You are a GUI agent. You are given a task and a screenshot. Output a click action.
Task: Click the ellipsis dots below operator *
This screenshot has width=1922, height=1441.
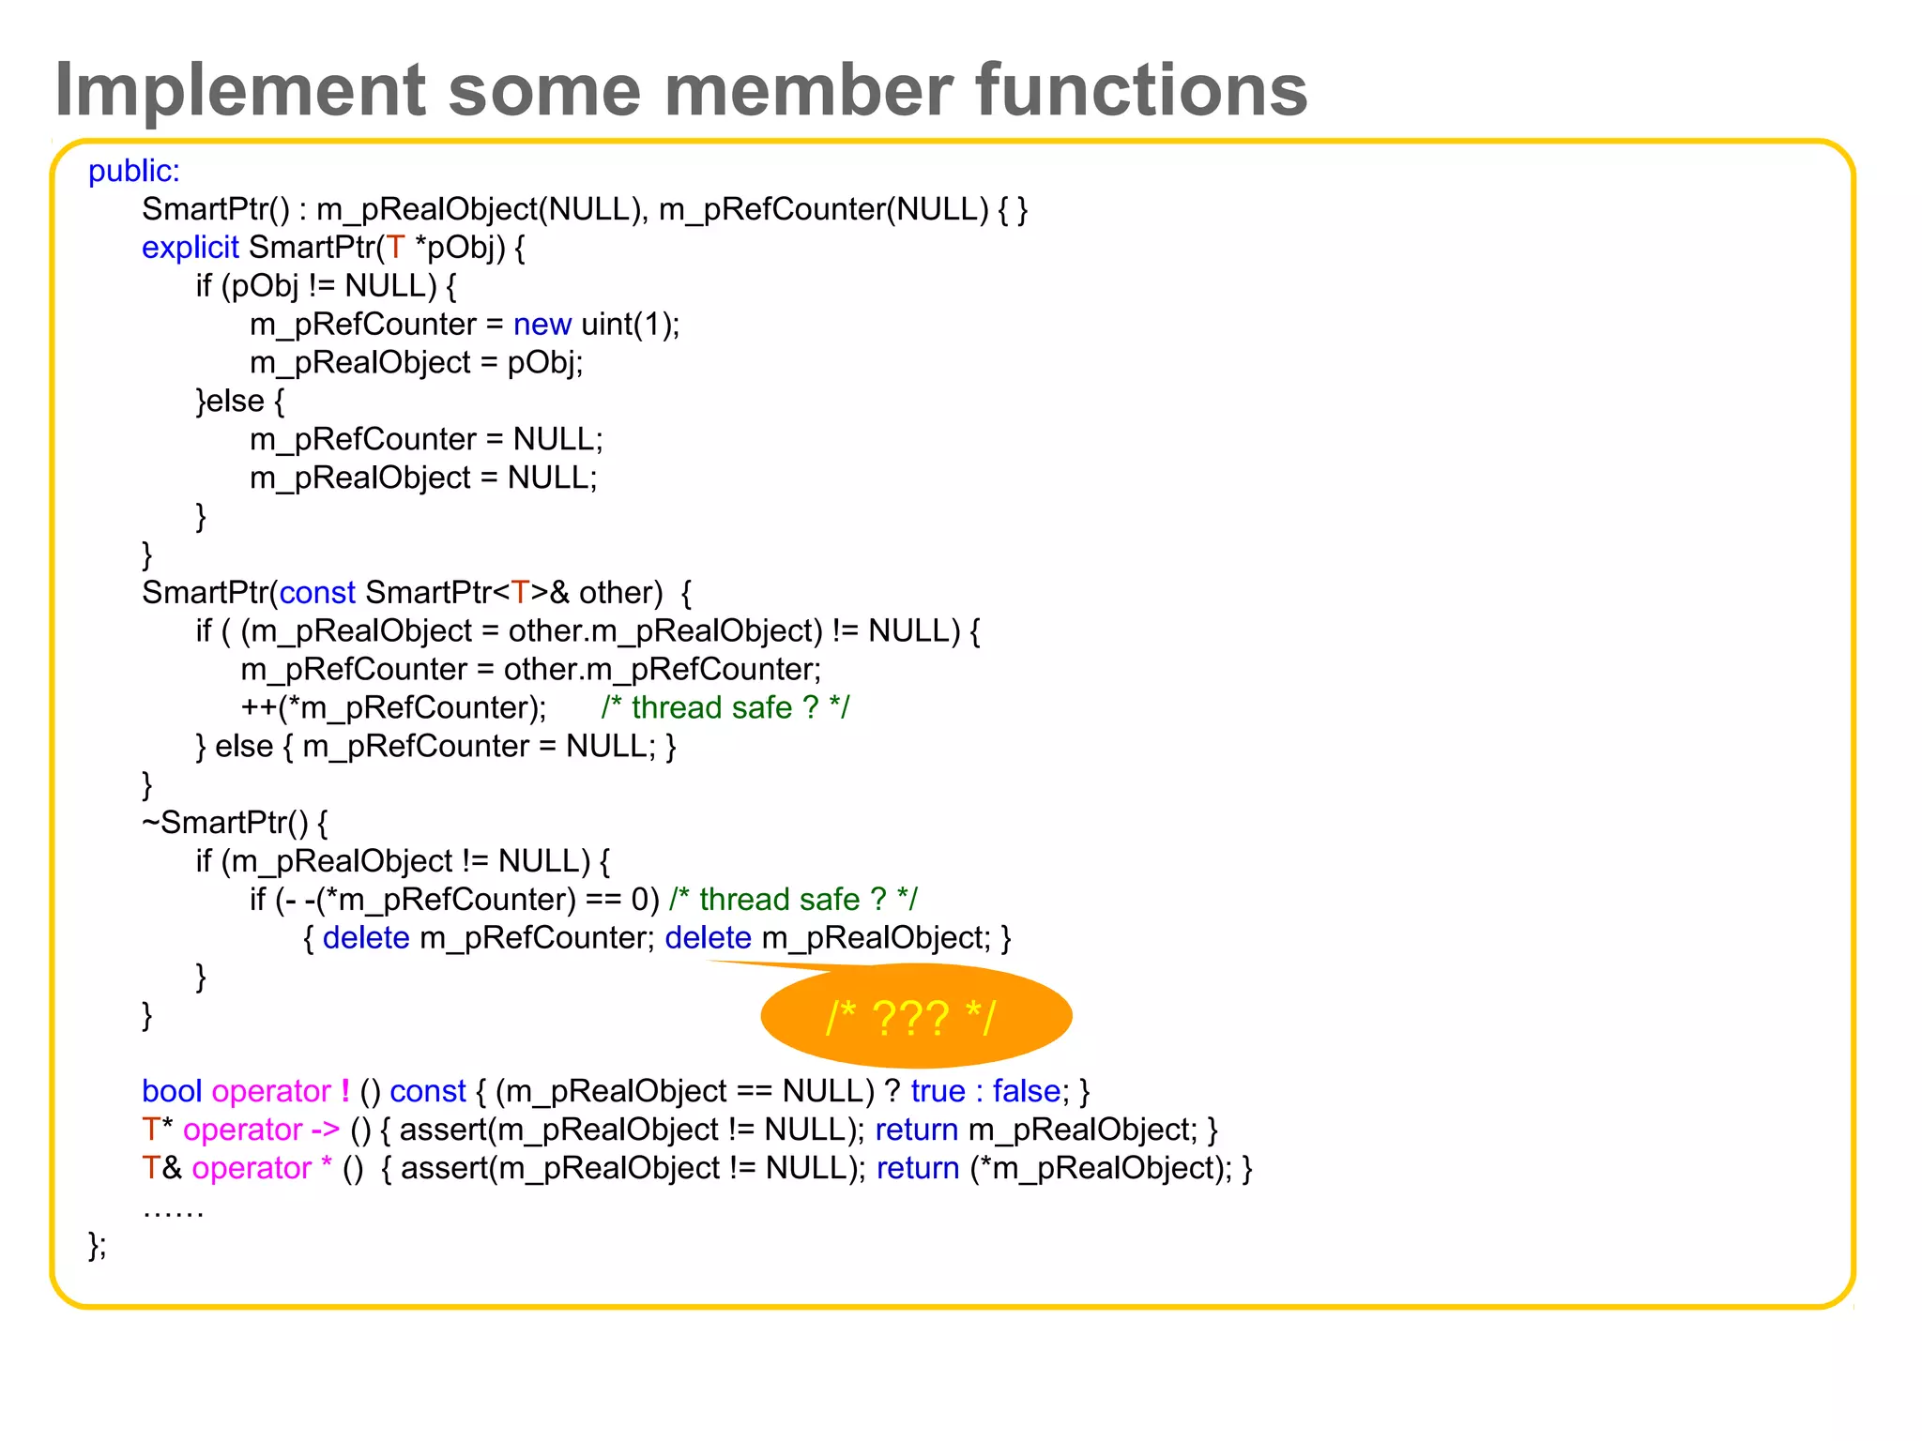173,1213
